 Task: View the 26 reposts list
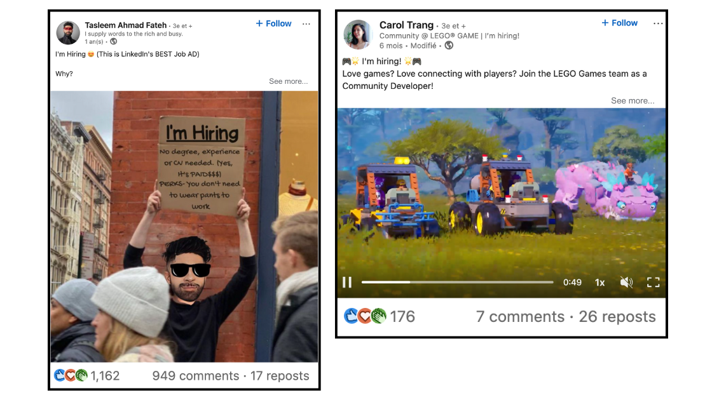(617, 317)
